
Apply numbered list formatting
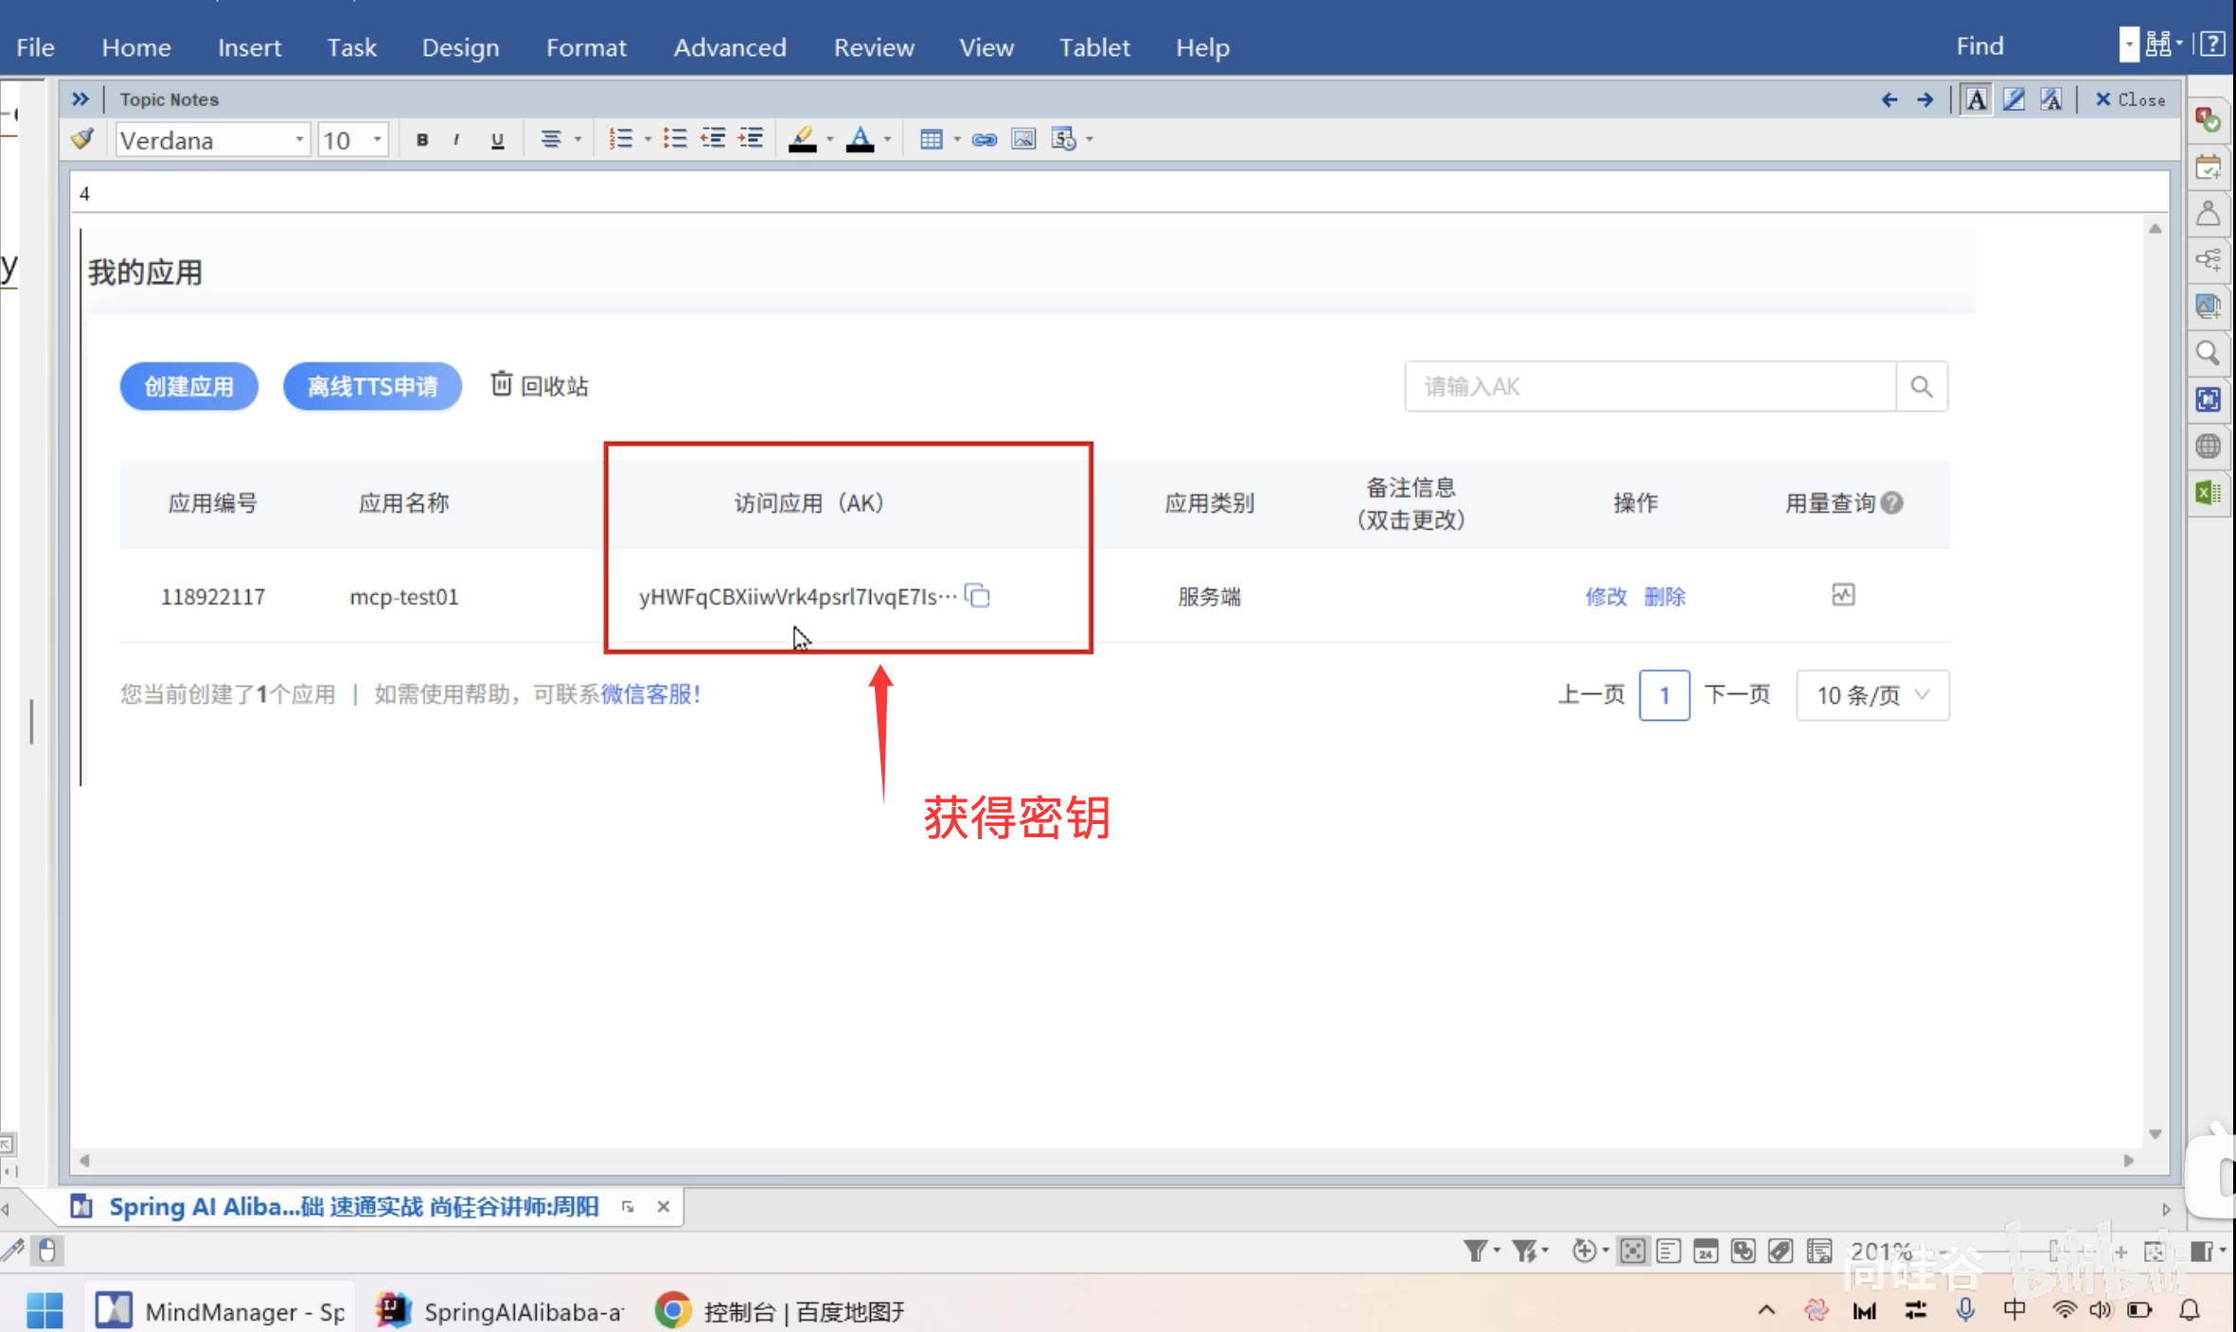tap(620, 140)
